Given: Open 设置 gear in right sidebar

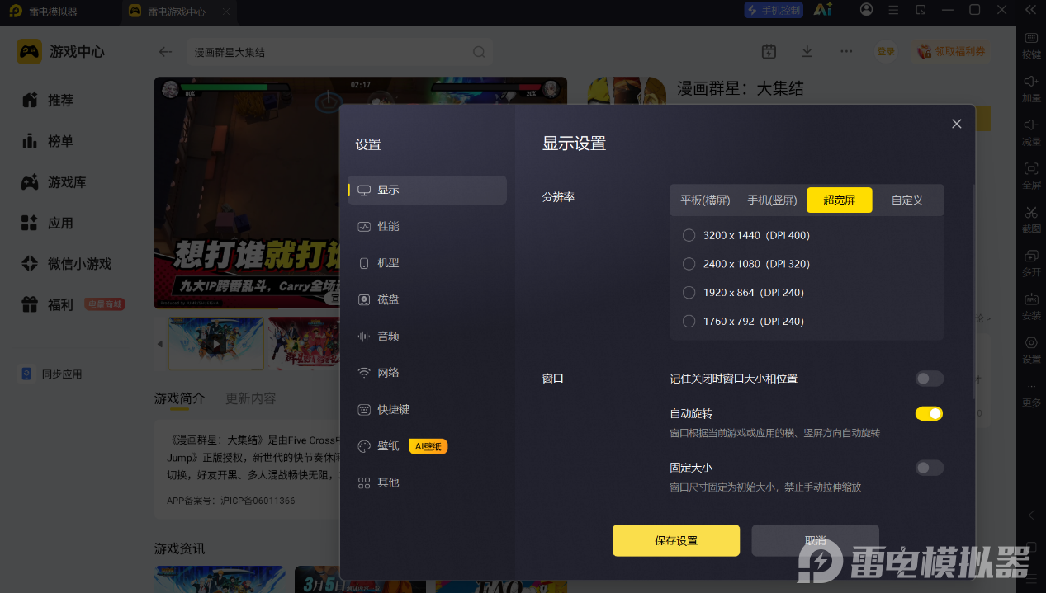Looking at the screenshot, I should click(x=1031, y=351).
